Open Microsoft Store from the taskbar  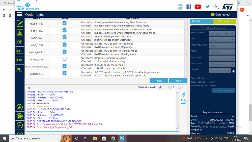click(104, 138)
